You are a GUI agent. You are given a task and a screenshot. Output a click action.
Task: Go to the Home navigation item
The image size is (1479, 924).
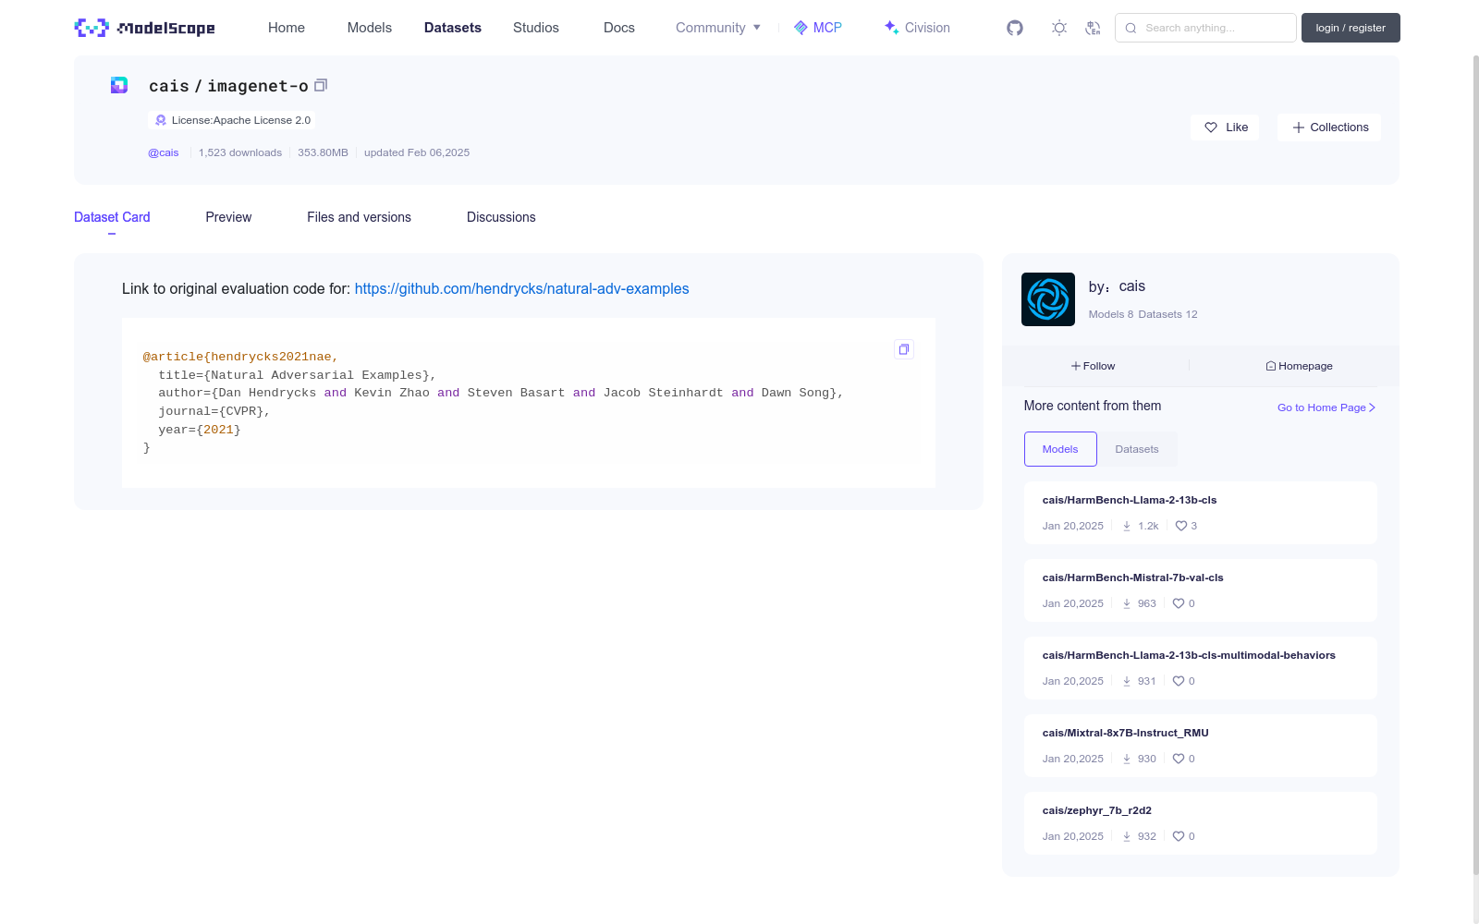[287, 28]
